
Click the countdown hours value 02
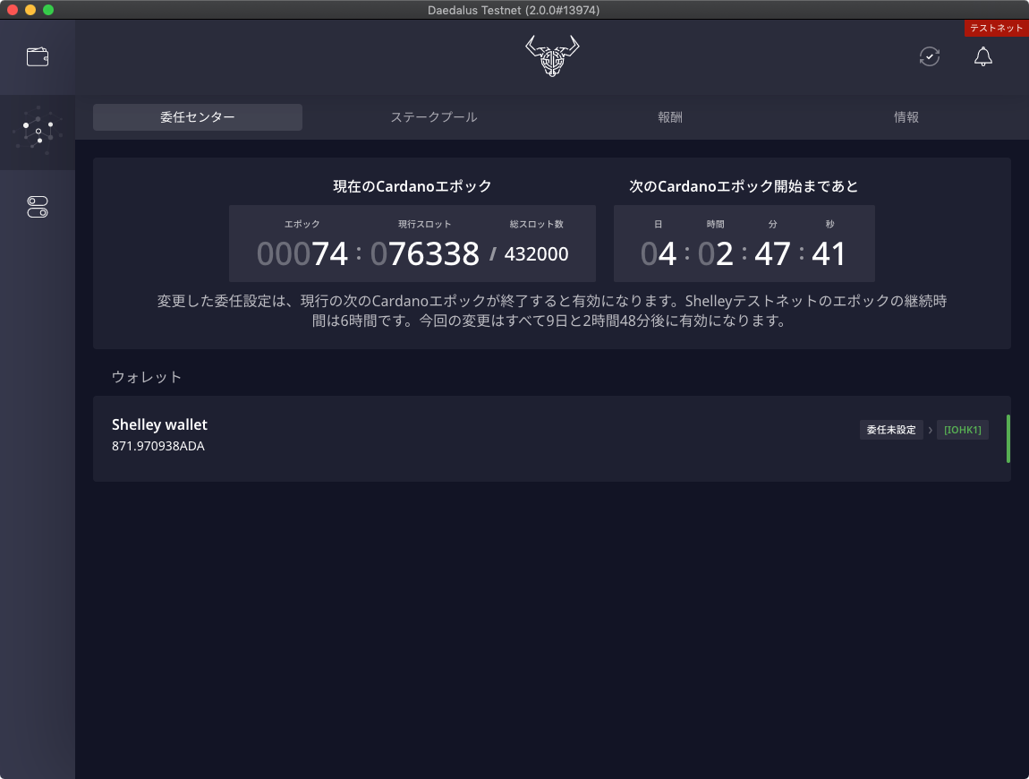(x=715, y=253)
